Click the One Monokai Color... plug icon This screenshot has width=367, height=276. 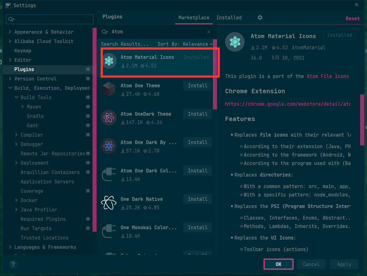click(109, 231)
